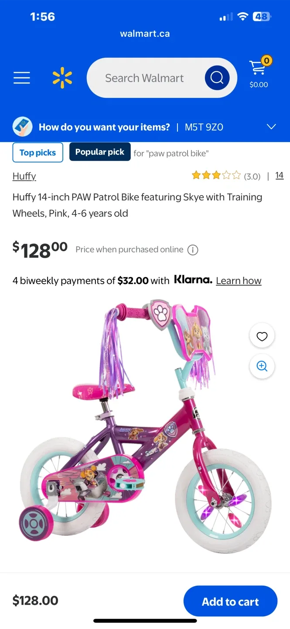Expand the 'How do you want your items?' chevron
This screenshot has width=290, height=629.
coord(271,127)
